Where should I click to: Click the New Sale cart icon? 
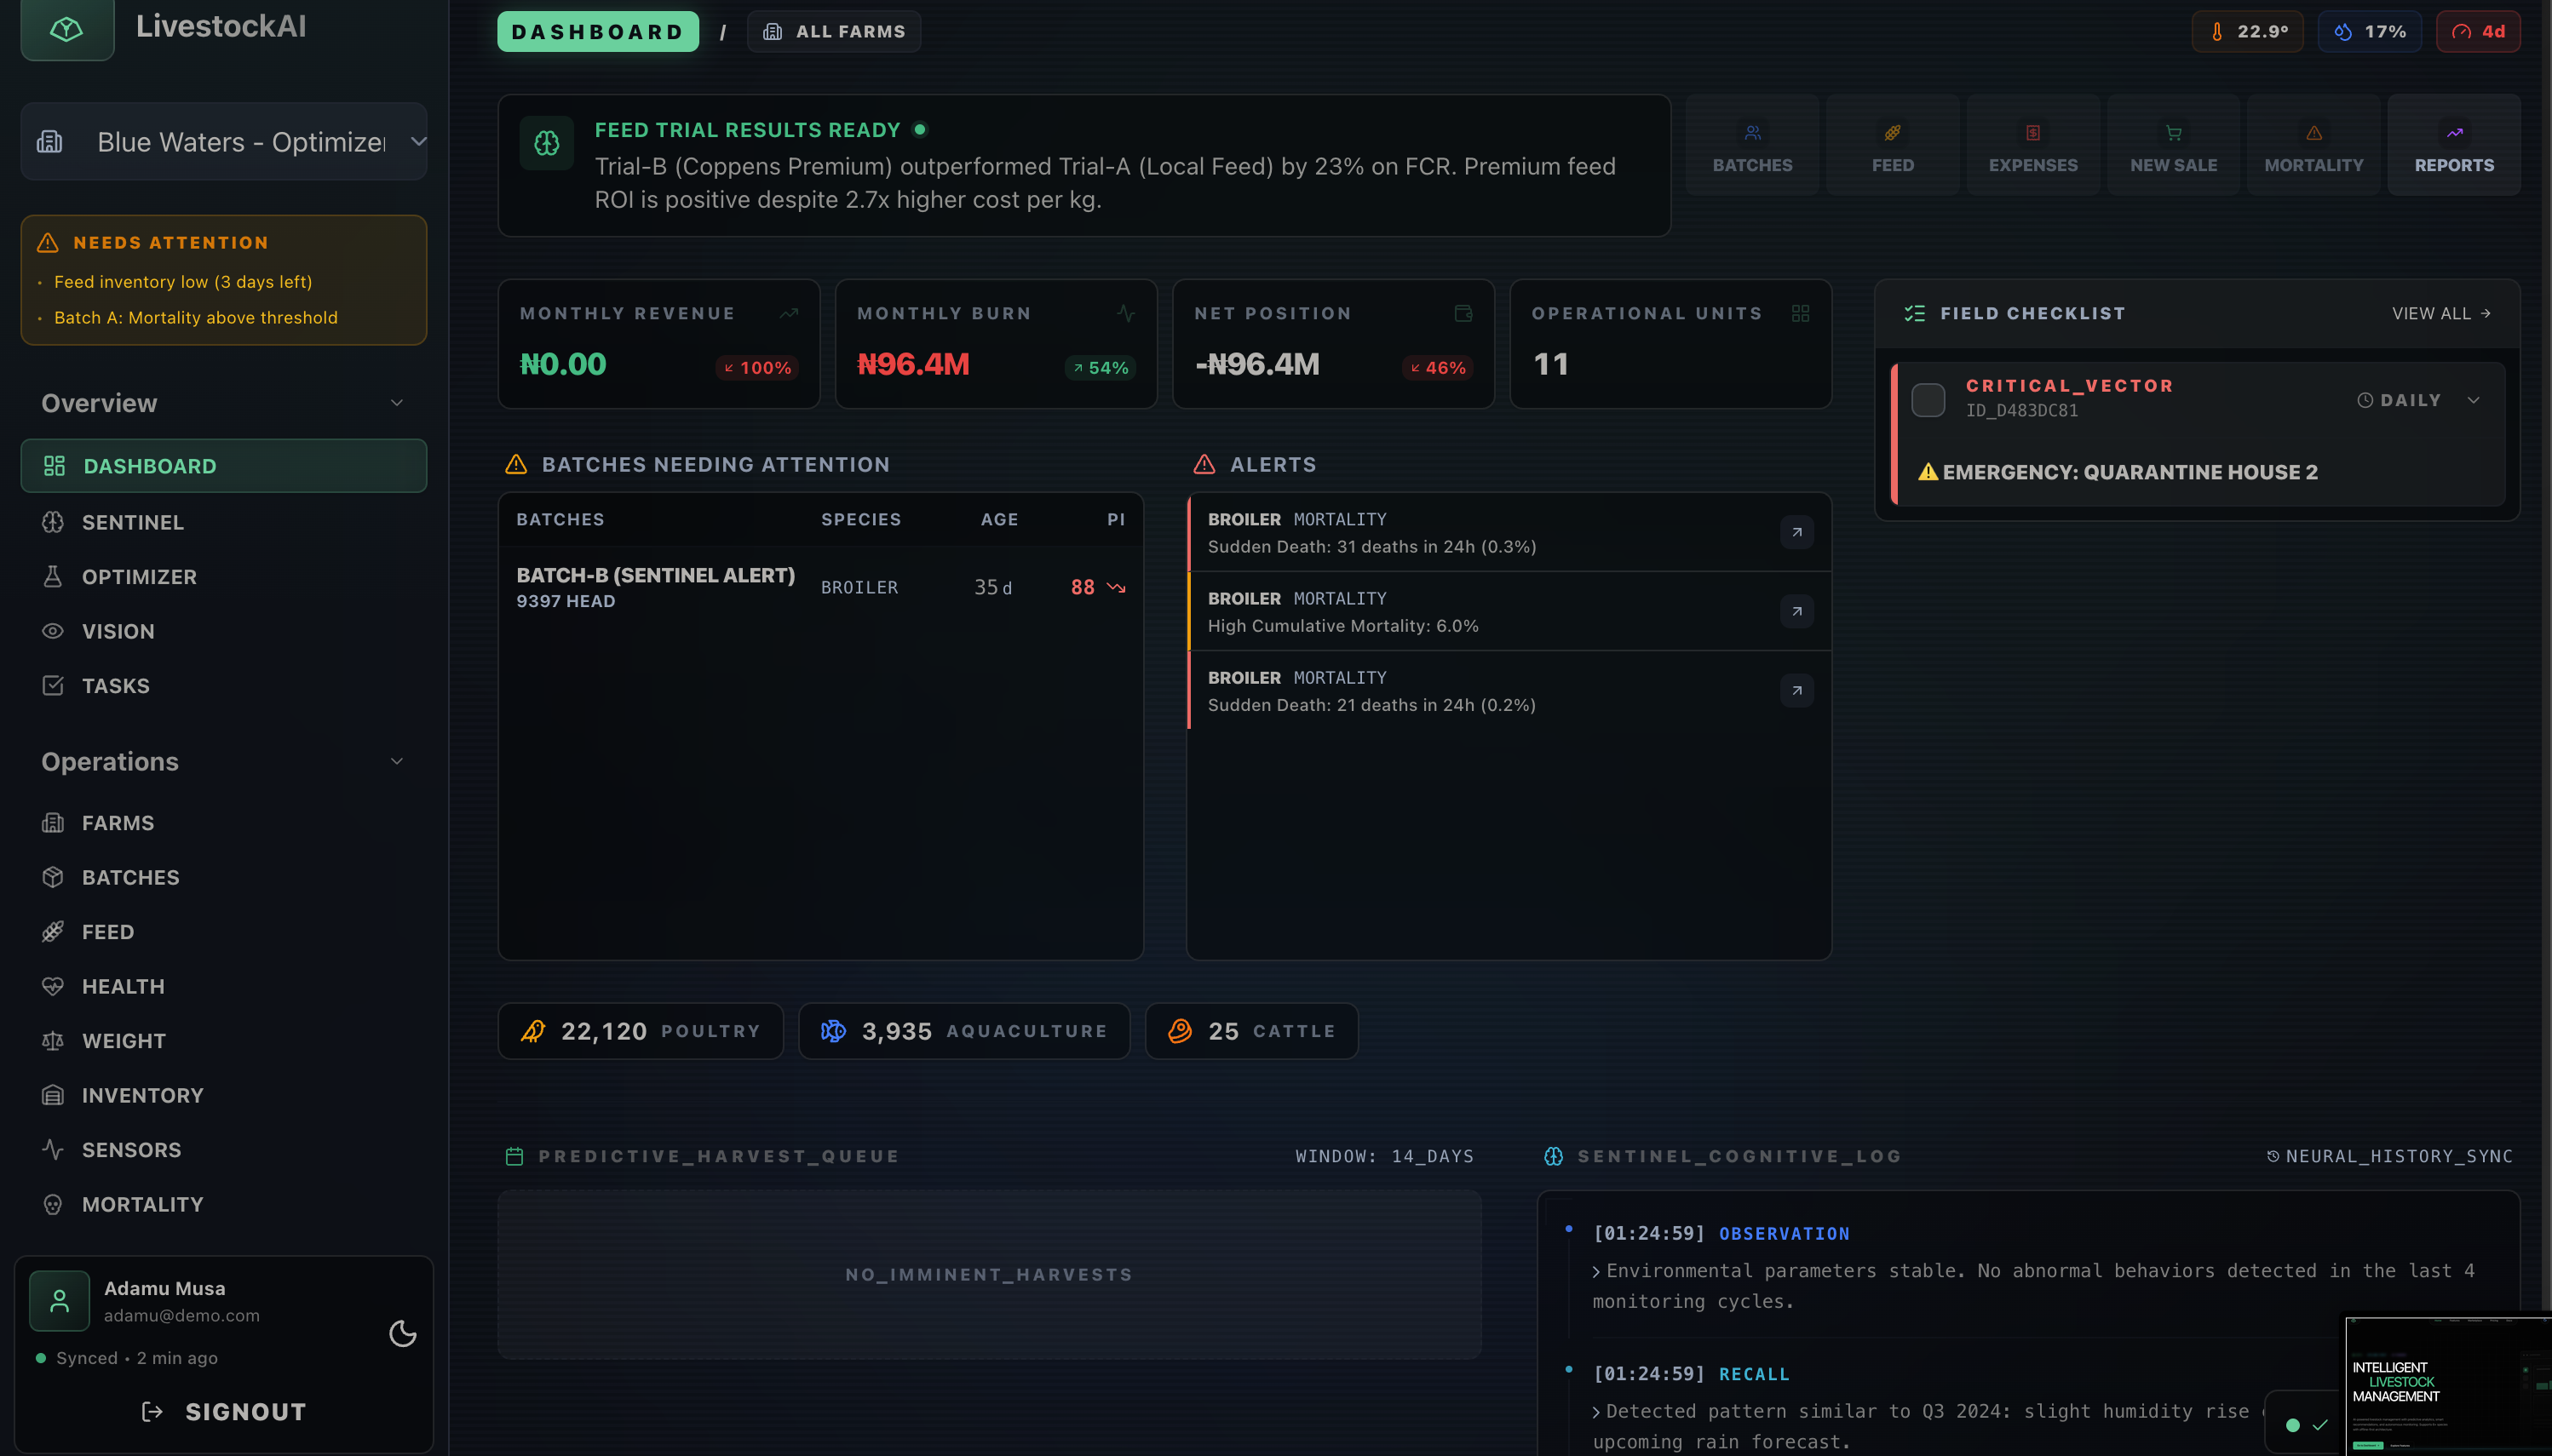2173,133
